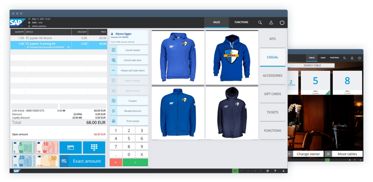Expand receipt list with the up chevron bar
This screenshot has width=373, height=182.
tap(35, 106)
